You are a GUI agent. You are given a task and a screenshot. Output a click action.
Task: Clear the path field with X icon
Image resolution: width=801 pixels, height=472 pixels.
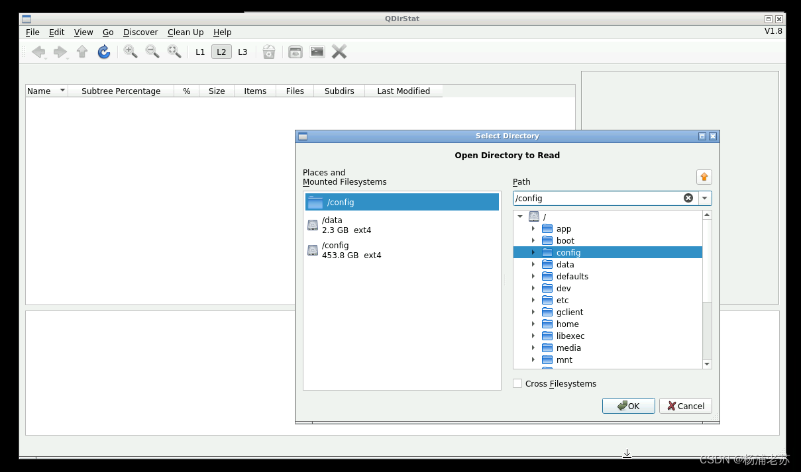coord(688,198)
